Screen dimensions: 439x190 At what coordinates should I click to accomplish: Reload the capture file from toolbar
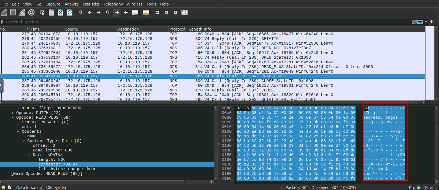(70, 12)
